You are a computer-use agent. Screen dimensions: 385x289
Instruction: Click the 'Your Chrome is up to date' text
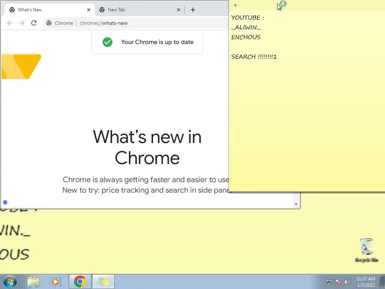pos(158,42)
